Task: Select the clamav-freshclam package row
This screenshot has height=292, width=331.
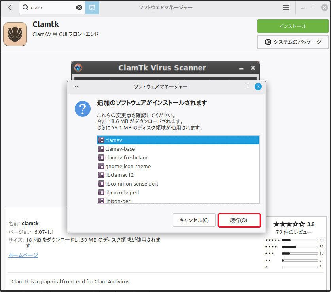Action: 178,157
